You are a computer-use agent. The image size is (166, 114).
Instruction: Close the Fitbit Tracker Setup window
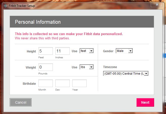(x=157, y=5)
